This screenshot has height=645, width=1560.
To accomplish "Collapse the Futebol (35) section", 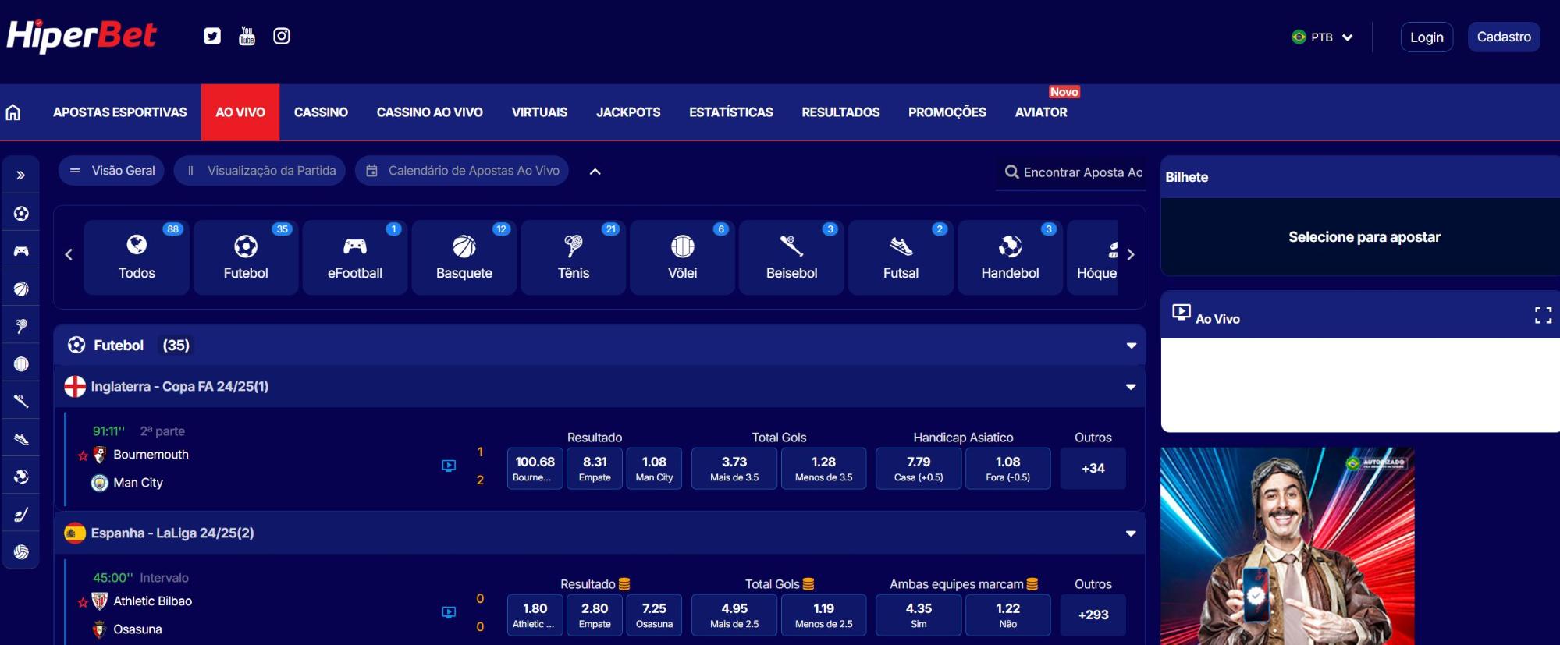I will pyautogui.click(x=1131, y=346).
